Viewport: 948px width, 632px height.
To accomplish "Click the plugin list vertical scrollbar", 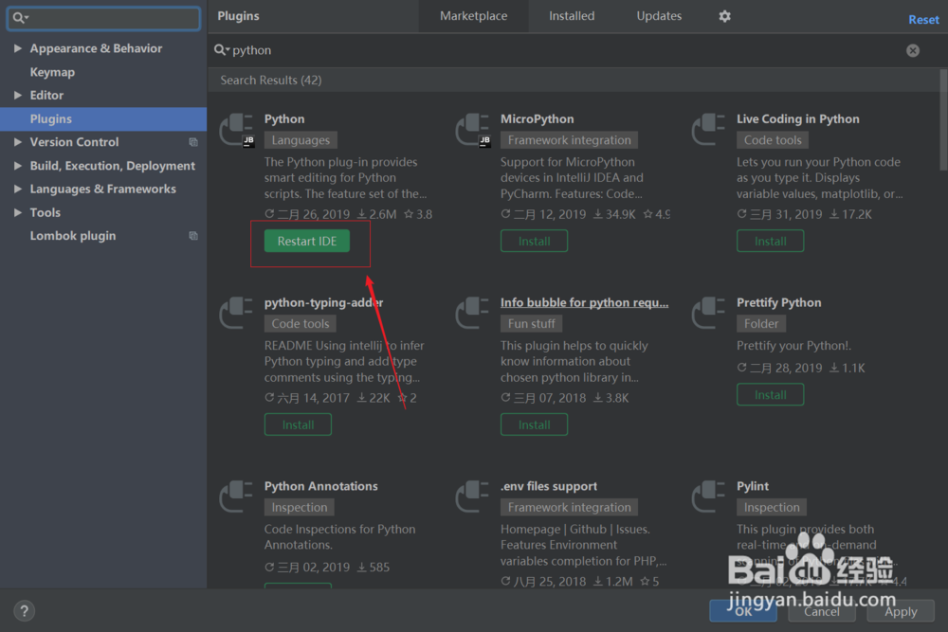I will coord(943,119).
